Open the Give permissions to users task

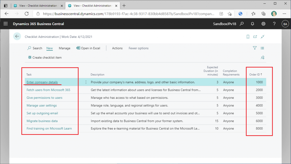pos(45,98)
